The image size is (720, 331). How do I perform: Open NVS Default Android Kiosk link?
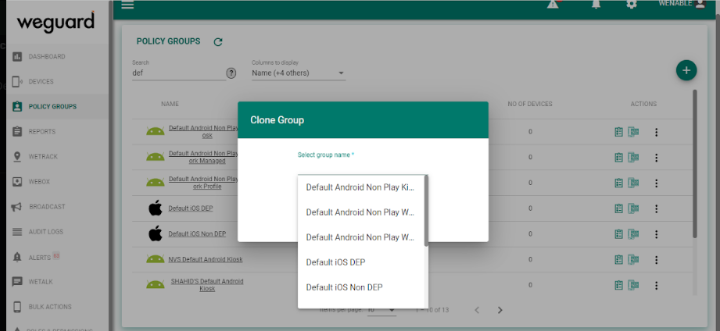pos(206,259)
